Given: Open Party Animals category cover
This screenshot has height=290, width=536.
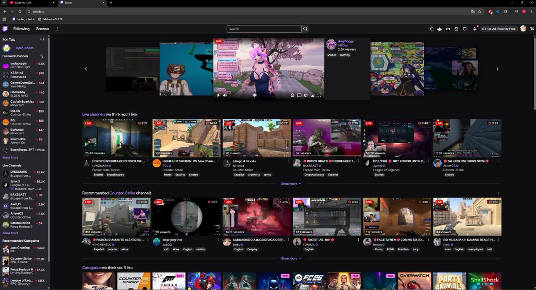Looking at the screenshot, I should pos(449,281).
